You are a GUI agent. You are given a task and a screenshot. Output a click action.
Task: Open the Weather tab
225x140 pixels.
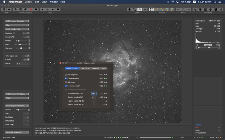96,68
